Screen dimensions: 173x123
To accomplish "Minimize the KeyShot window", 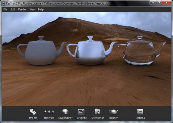I will pos(153,2).
